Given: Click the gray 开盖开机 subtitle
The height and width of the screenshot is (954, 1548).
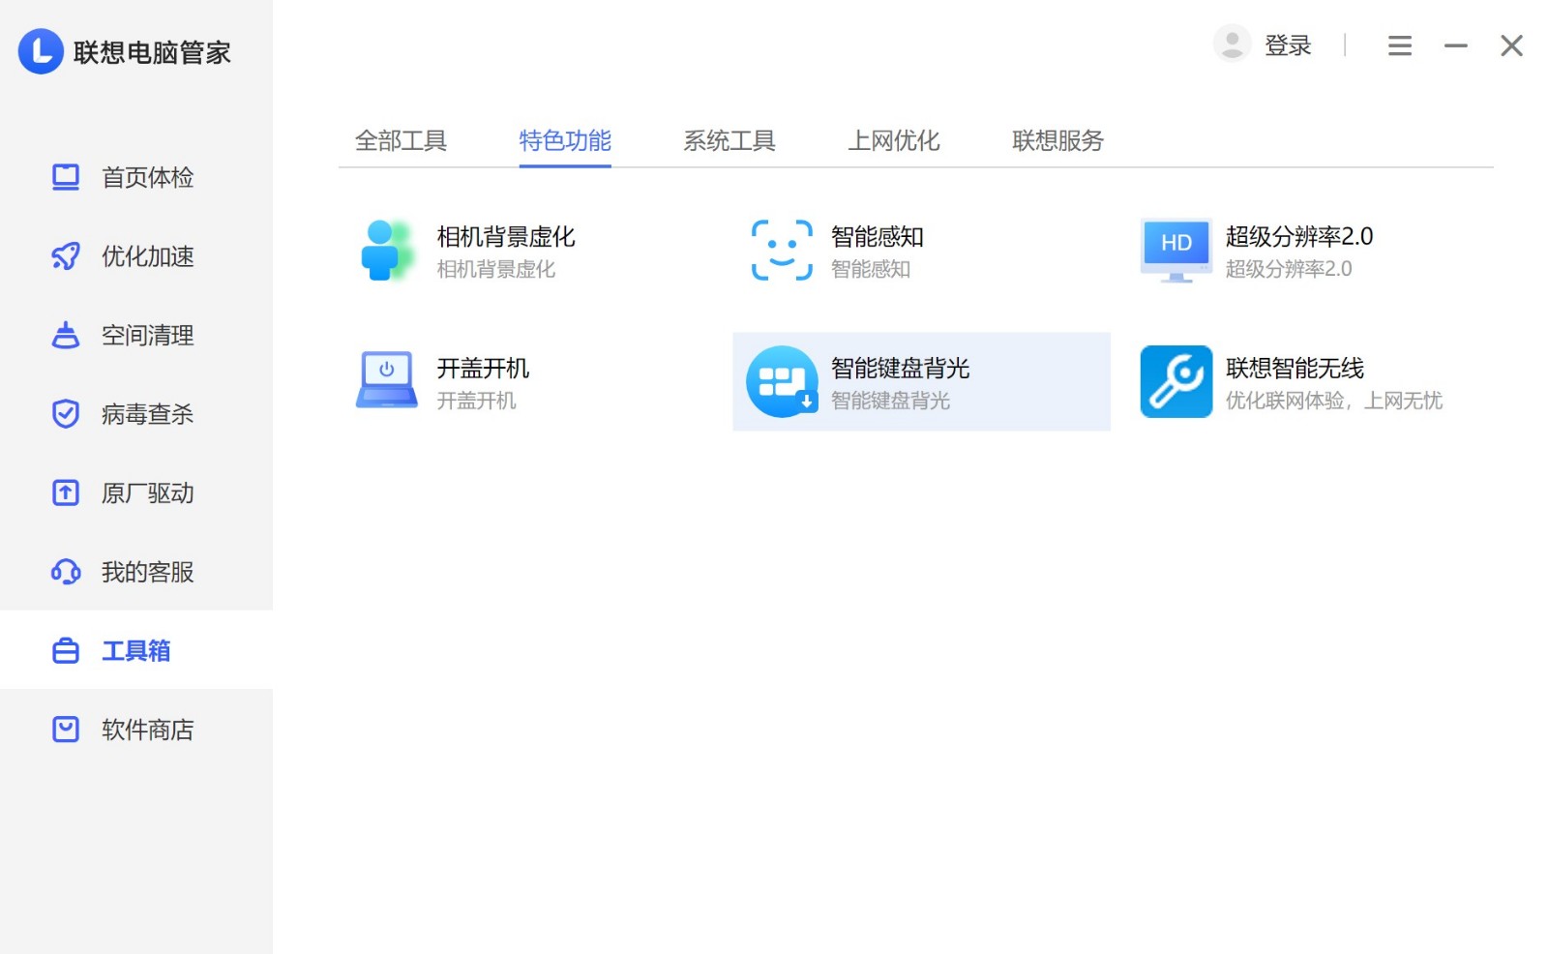Looking at the screenshot, I should click(476, 401).
